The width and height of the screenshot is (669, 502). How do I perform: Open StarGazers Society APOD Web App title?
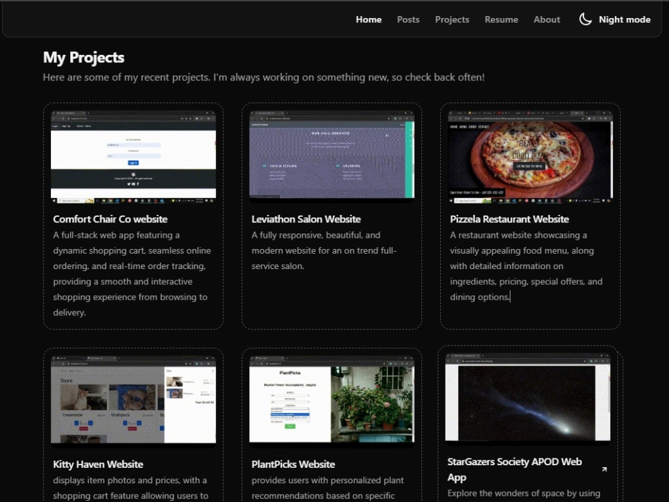tap(514, 469)
